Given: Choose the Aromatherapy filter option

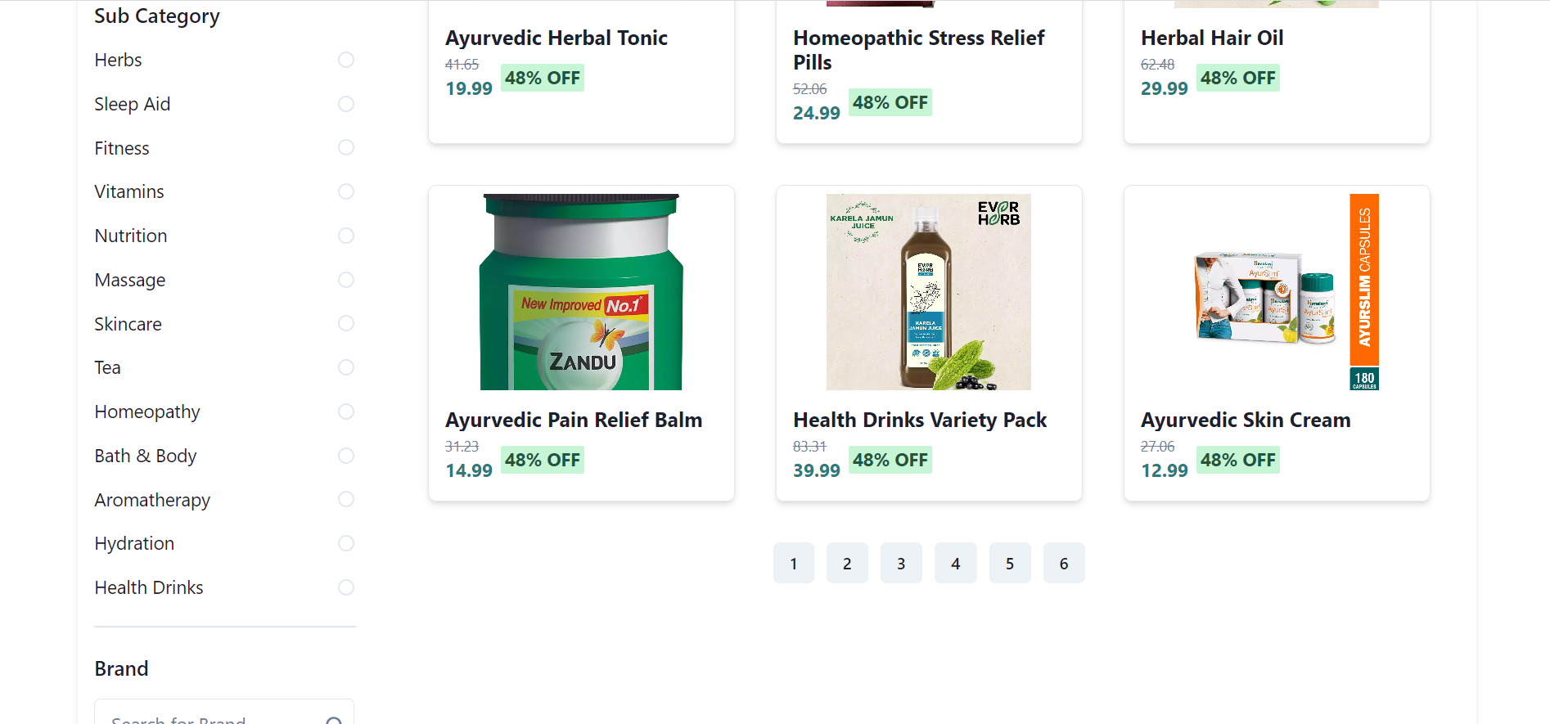Looking at the screenshot, I should tap(346, 499).
